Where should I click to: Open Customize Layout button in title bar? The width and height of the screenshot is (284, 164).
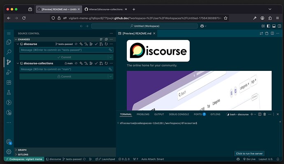coord(263,26)
